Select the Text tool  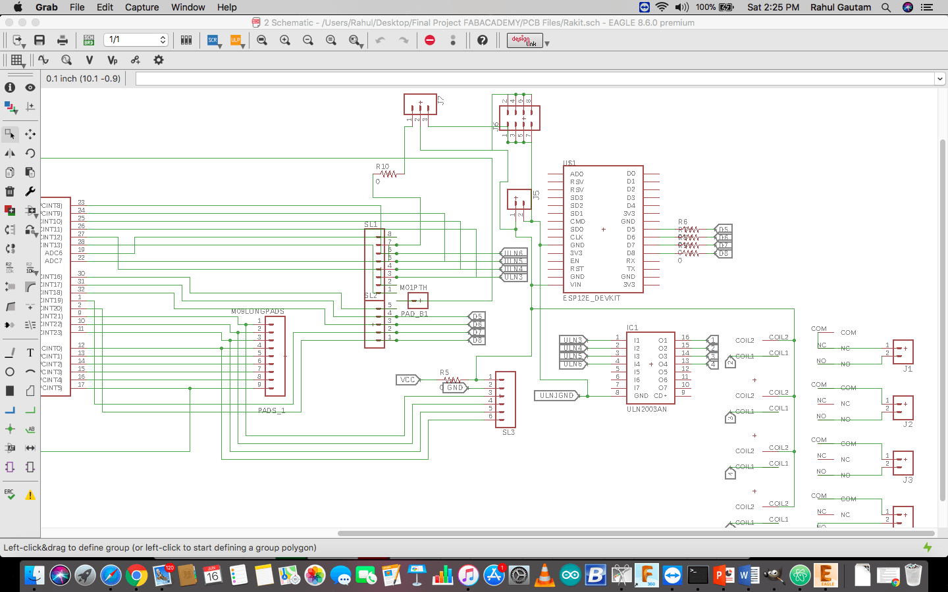click(30, 353)
